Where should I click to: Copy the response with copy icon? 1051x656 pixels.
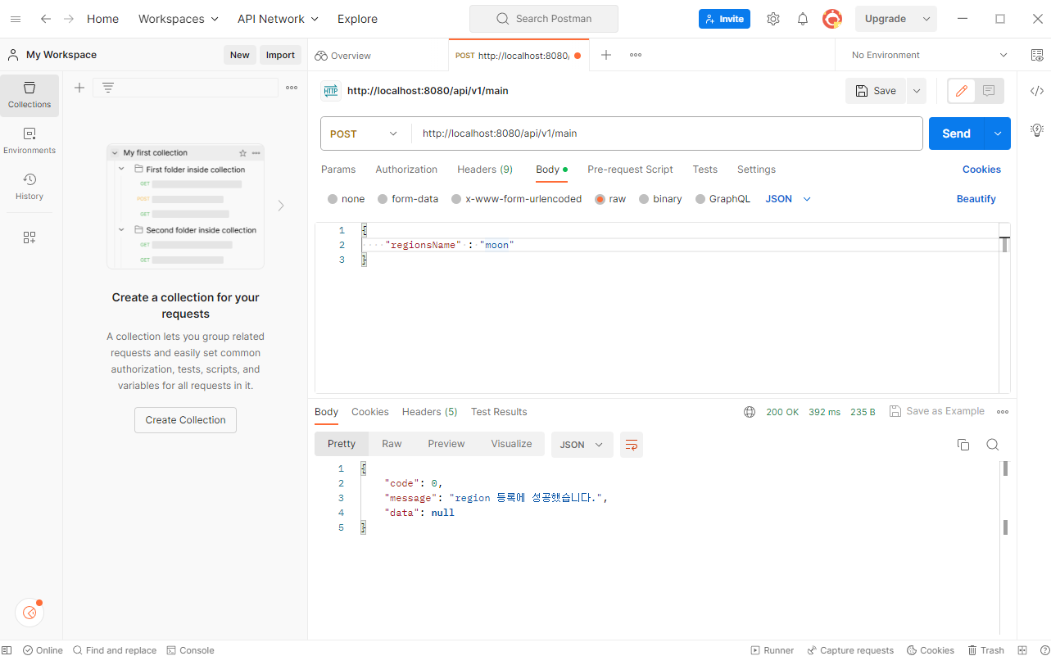pos(963,445)
